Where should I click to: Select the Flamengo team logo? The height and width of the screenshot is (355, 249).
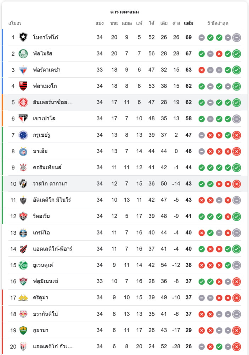[23, 86]
